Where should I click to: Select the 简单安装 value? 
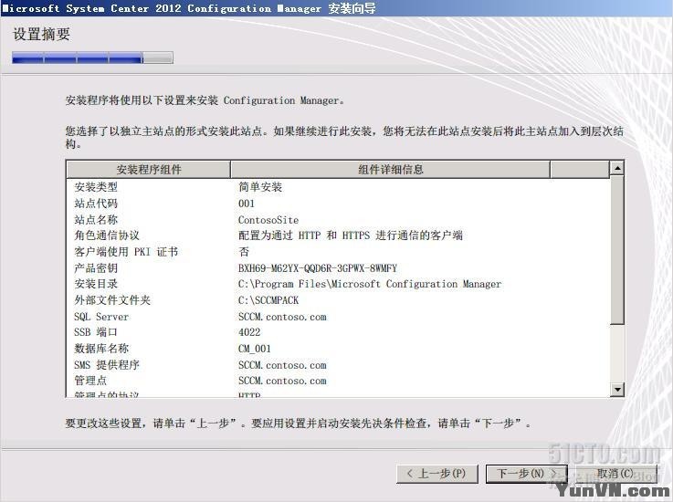click(260, 187)
